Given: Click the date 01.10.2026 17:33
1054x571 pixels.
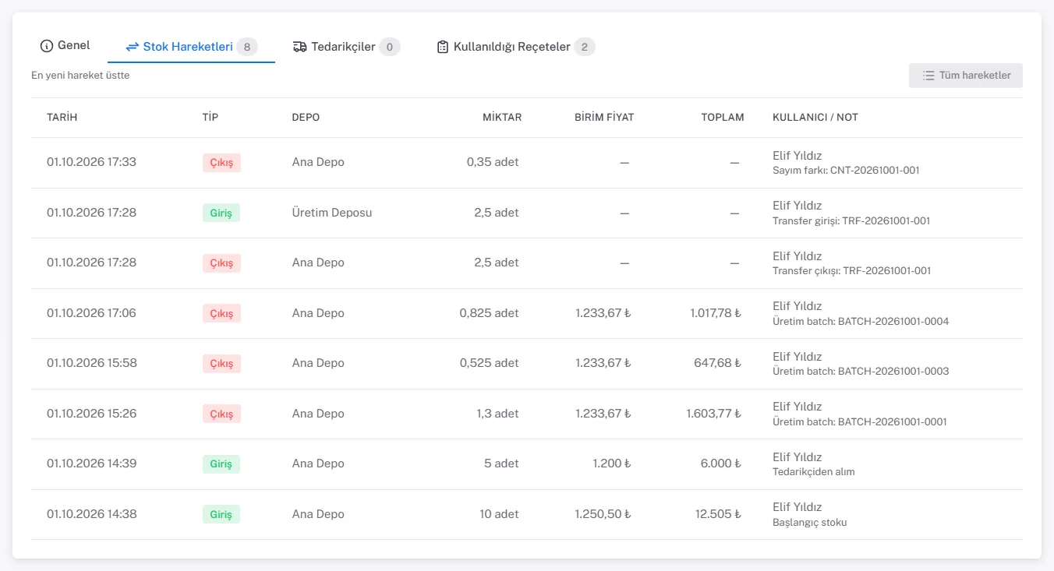Looking at the screenshot, I should tap(91, 162).
